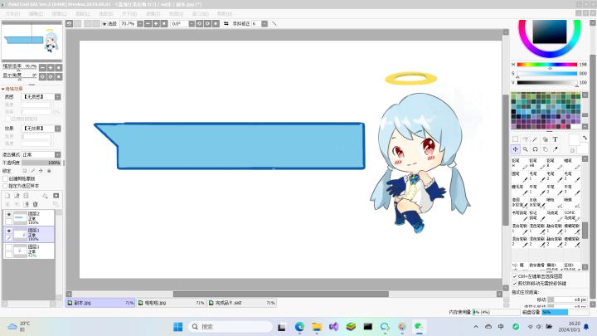
Task: Select the Move tool in the tool palette
Action: [x=515, y=149]
